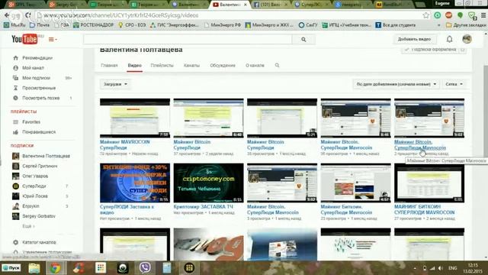
Task: Open subscription Enjoykin
Action: tap(30, 206)
